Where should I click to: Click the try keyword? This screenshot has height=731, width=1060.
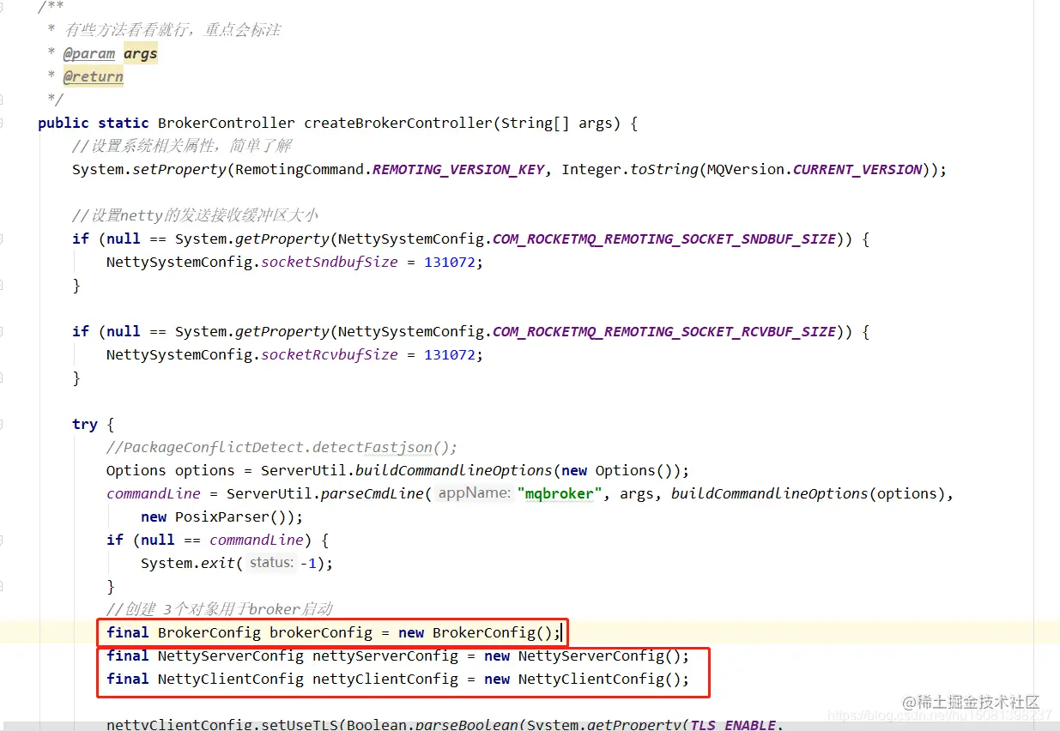click(x=85, y=424)
